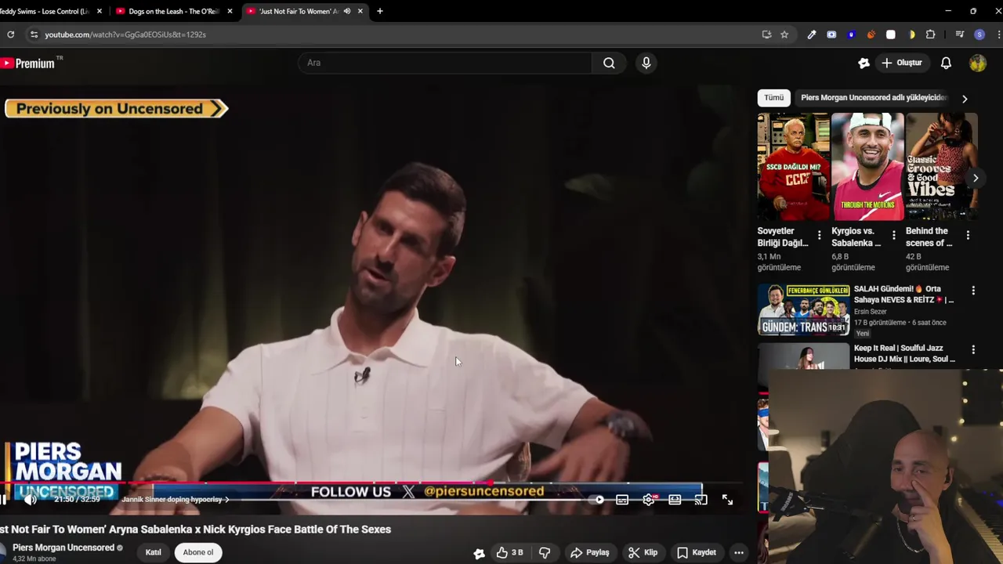Click the Kaydet save button
Viewport: 1003px width, 564px height.
tap(697, 552)
